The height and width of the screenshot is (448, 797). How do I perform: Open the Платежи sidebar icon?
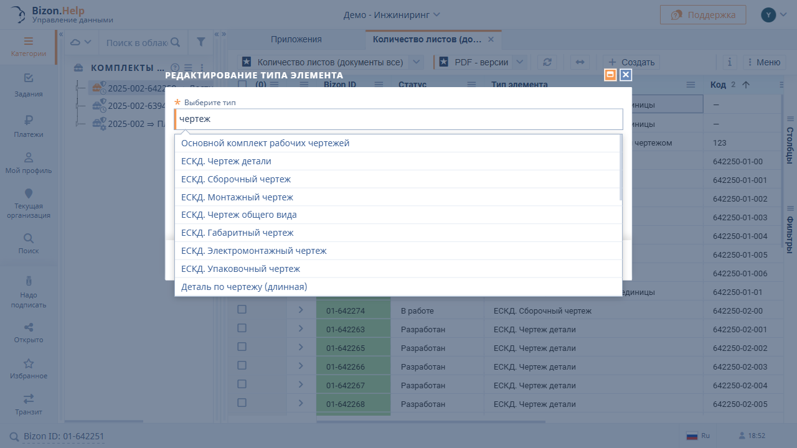click(29, 125)
